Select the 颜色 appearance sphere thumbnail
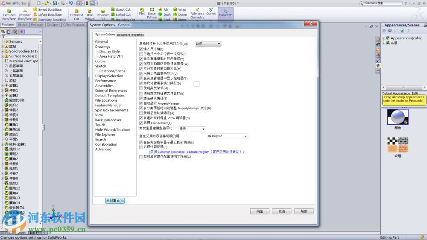Image resolution: width=427 pixels, height=240 pixels. tap(398, 117)
